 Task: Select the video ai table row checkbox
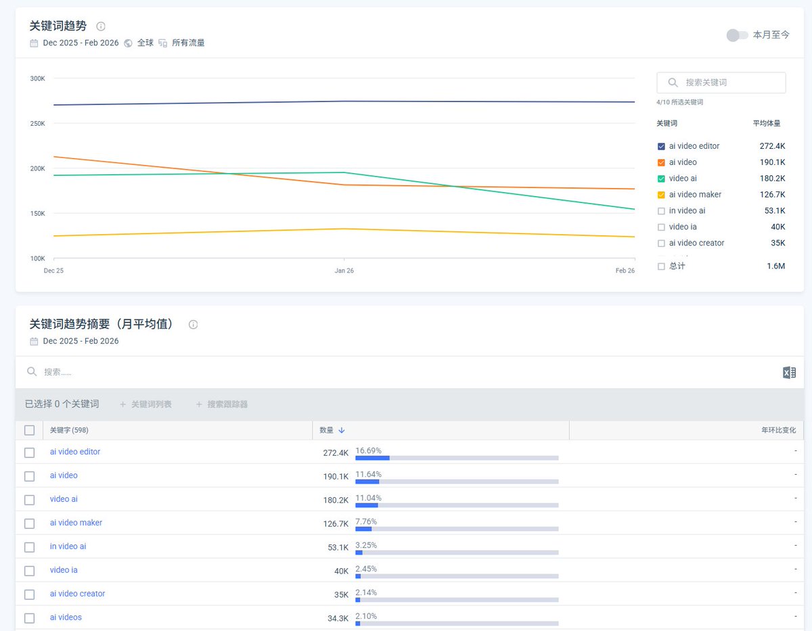pos(29,500)
